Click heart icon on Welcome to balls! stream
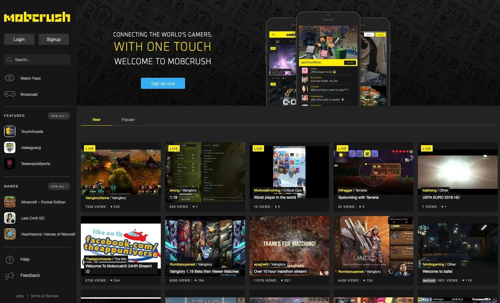 tap(463, 281)
